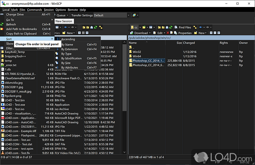Screen dimensions: 255x165
Task: Click the local panel home directory icon
Action: (92, 27)
